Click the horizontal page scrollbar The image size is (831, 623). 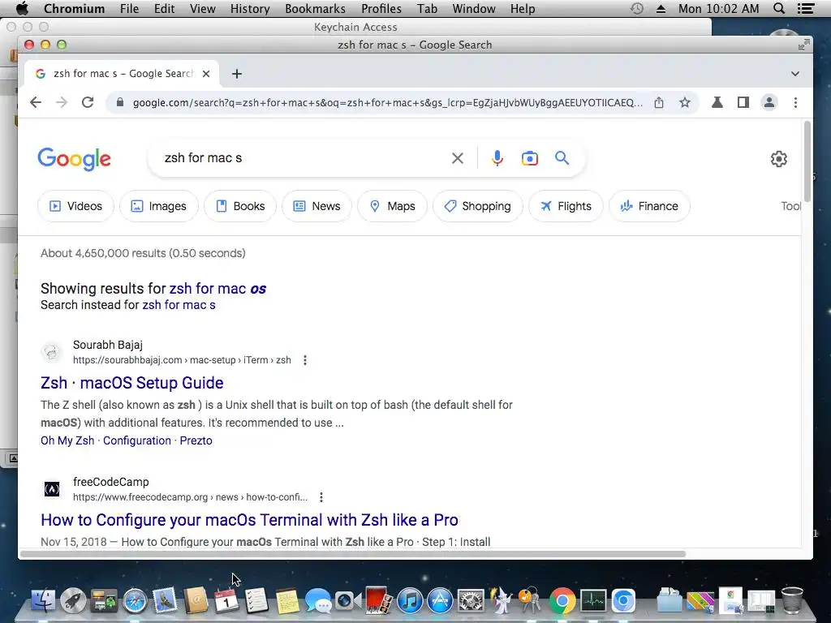coord(353,554)
